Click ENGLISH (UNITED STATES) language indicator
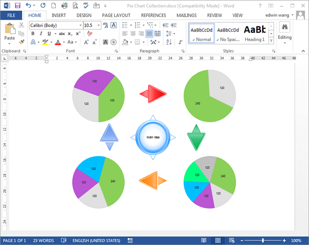The width and height of the screenshot is (309, 245). coord(96,240)
